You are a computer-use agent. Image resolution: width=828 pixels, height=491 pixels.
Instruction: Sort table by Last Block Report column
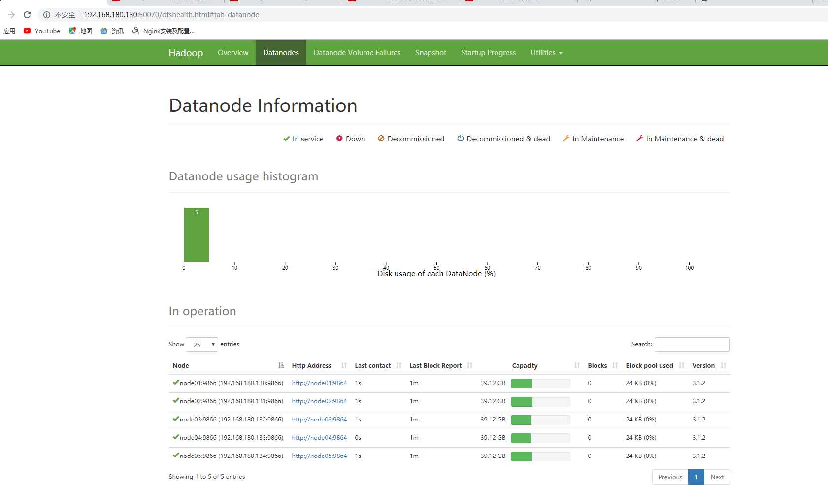[x=441, y=365]
